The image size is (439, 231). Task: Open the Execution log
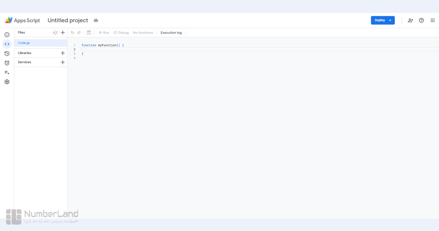pos(171,33)
